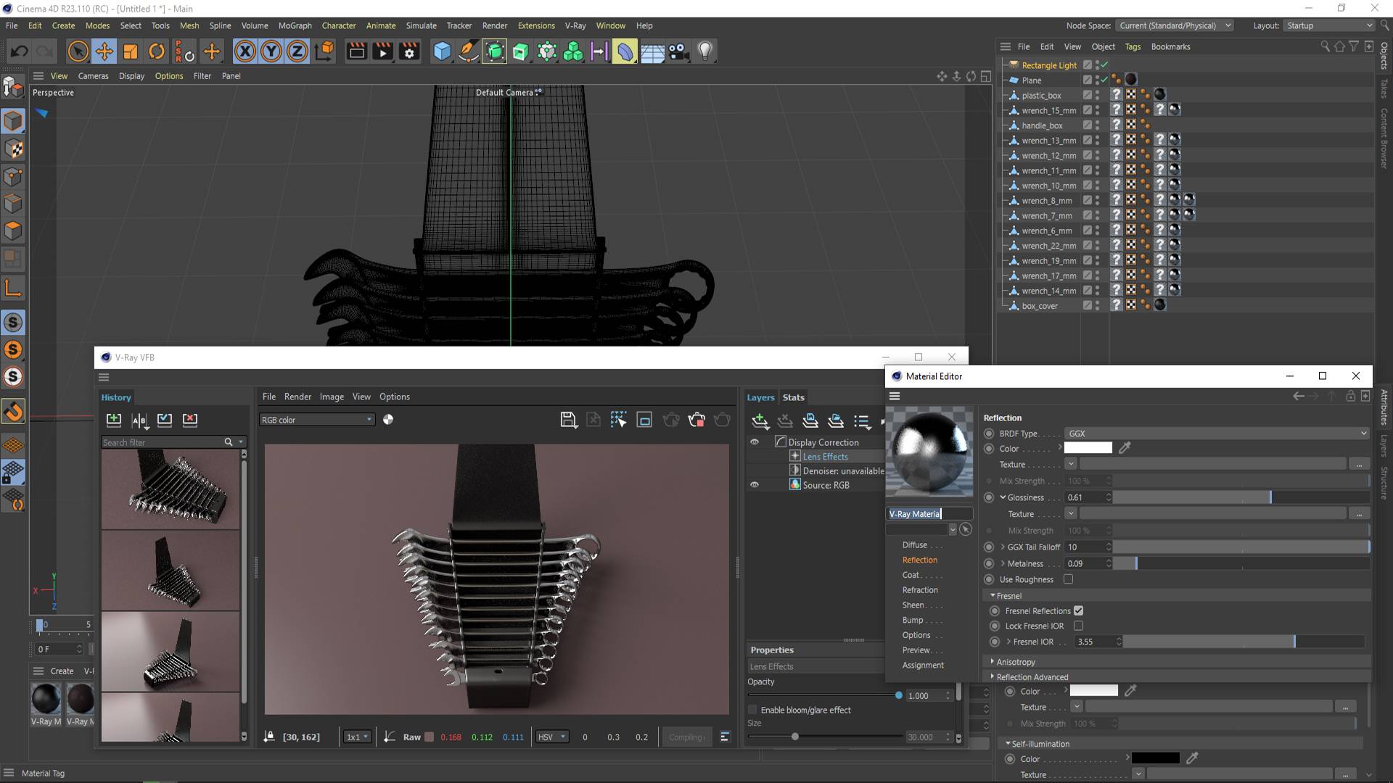Click the Spline Pen icon
Screen dimensions: 1393x783
coord(469,51)
